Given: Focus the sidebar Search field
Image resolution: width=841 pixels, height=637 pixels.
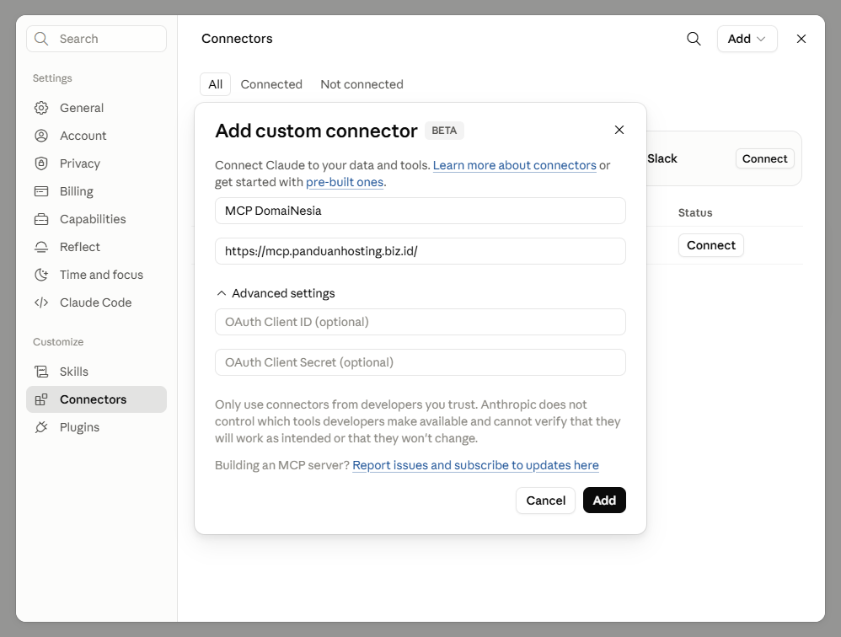Looking at the screenshot, I should (x=97, y=39).
